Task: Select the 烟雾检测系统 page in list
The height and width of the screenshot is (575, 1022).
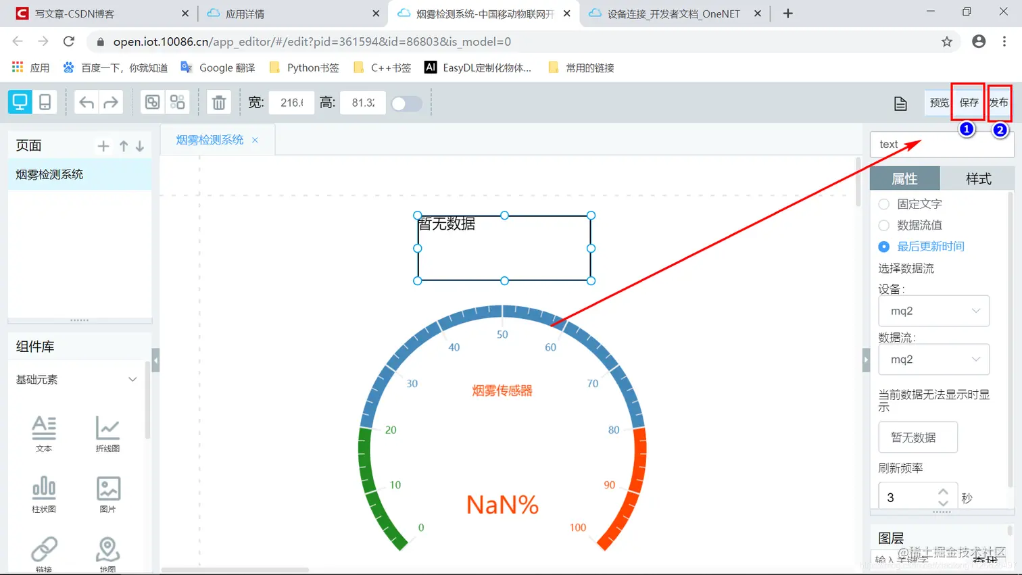Action: tap(80, 174)
